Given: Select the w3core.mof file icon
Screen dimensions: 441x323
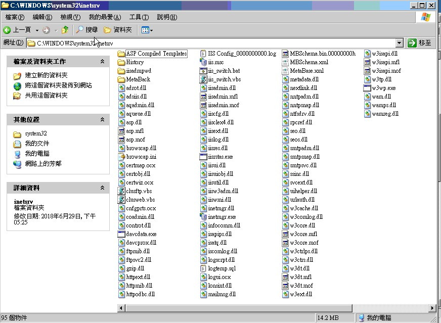Looking at the screenshot, I should point(285,243).
